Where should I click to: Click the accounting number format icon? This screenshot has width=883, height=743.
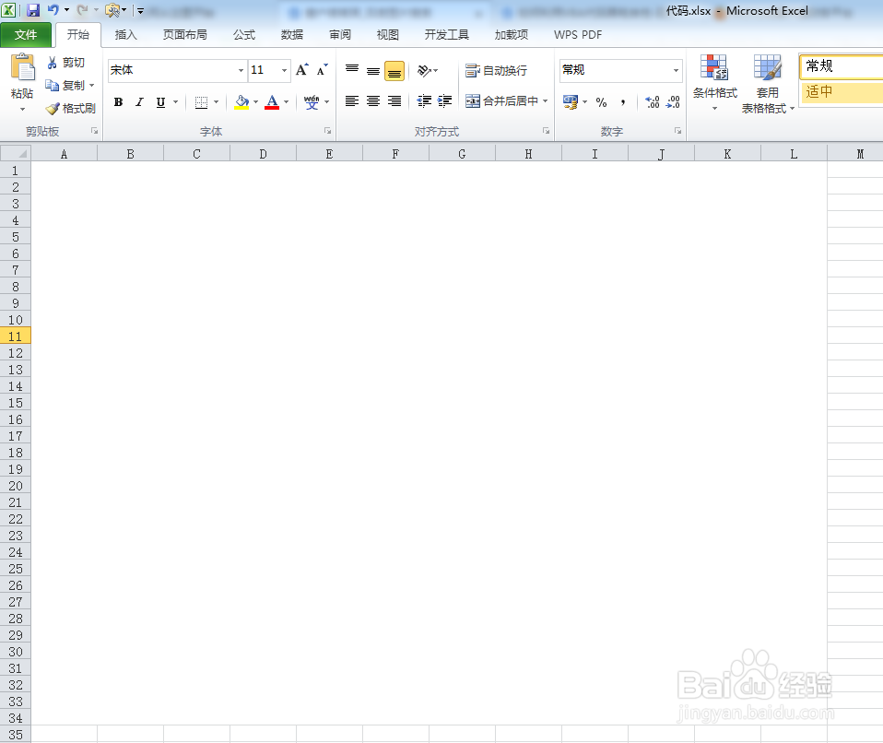click(571, 102)
